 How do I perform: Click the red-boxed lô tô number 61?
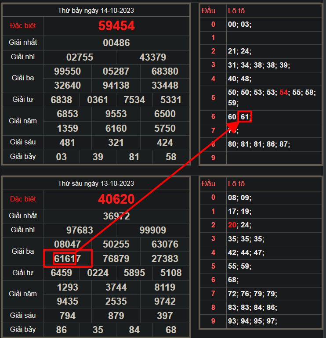pos(245,117)
